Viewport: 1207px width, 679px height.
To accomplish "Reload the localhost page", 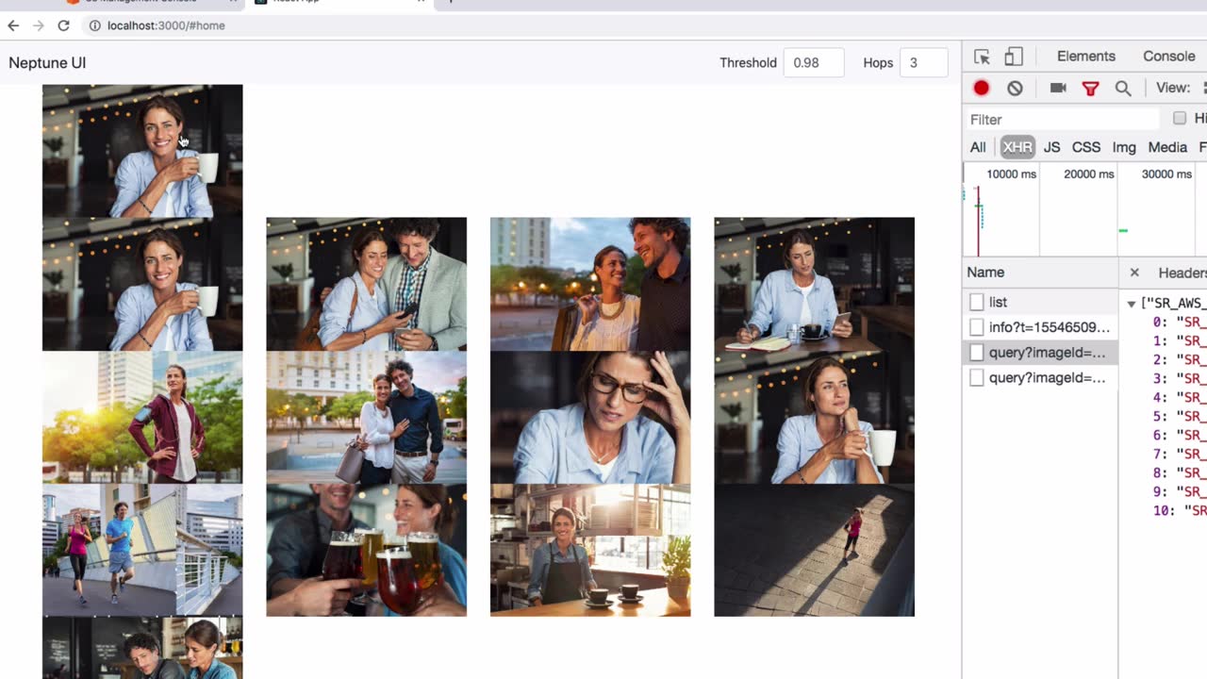I will [63, 25].
